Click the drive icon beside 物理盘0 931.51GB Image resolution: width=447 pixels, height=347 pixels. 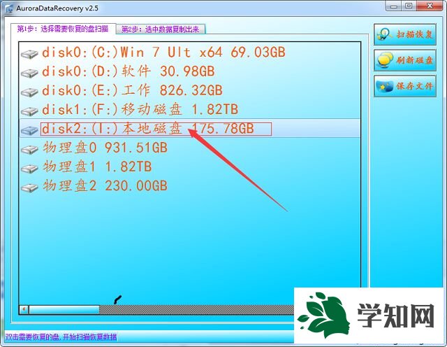[29, 149]
